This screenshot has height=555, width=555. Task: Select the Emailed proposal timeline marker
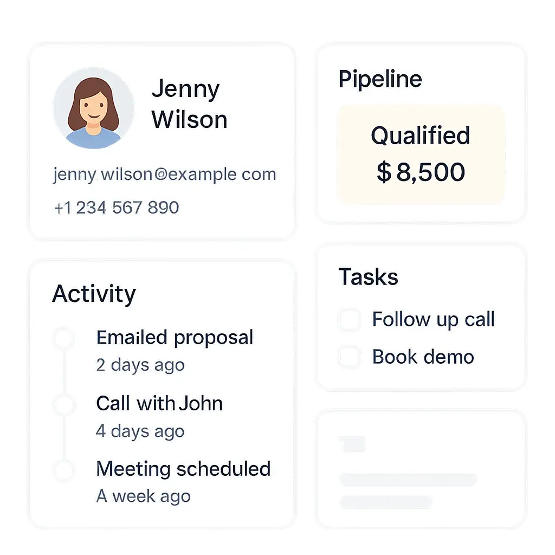tap(64, 338)
